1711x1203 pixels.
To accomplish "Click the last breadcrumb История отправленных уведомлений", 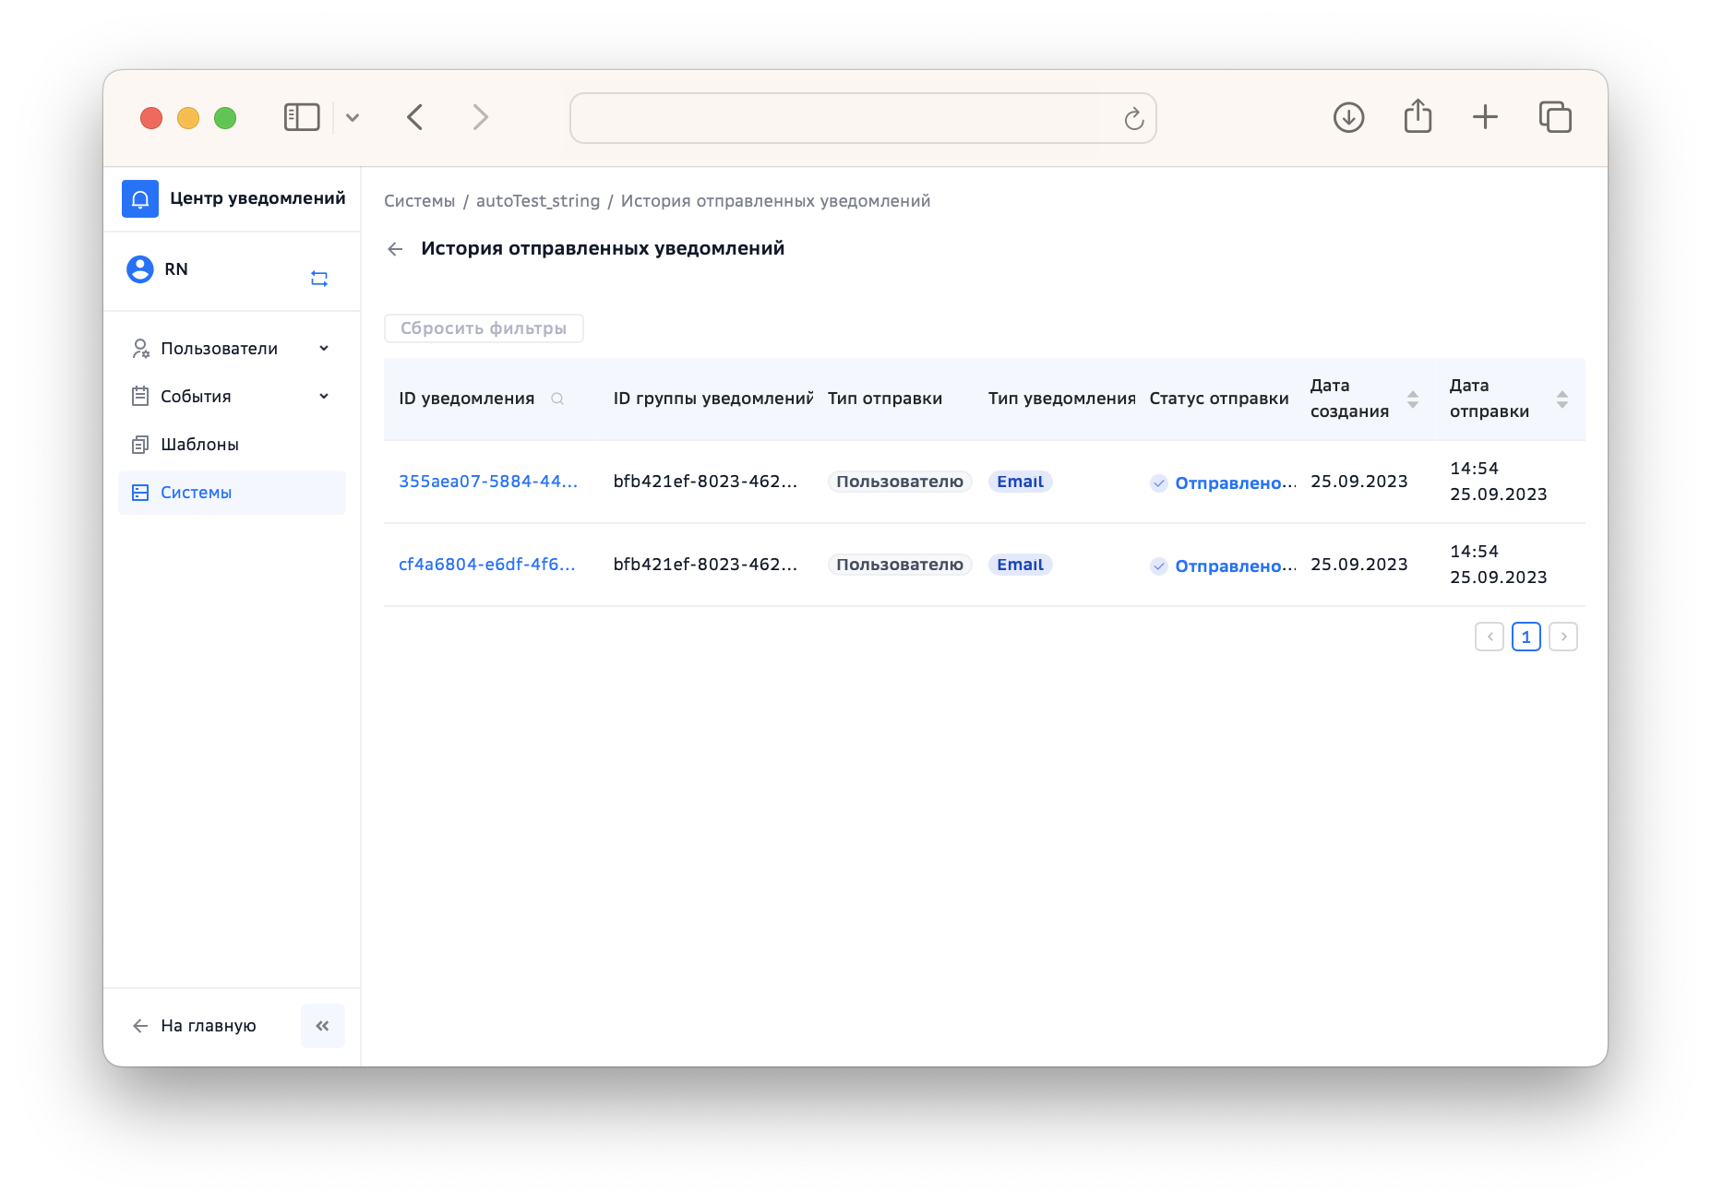I will 775,201.
